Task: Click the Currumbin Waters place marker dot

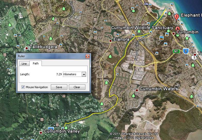Action: 137,90
